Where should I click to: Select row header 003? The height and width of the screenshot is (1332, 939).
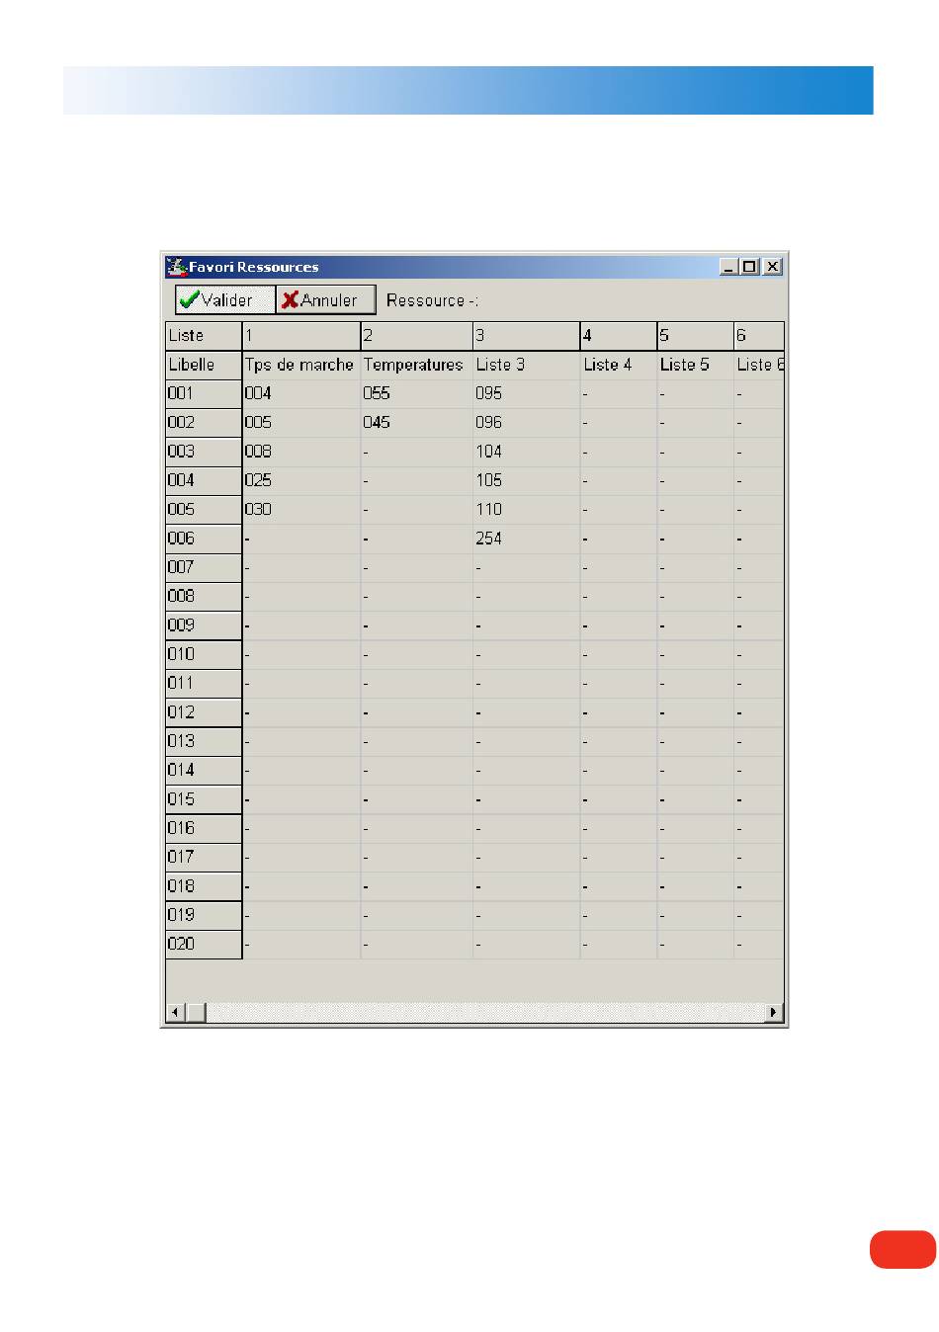[204, 452]
